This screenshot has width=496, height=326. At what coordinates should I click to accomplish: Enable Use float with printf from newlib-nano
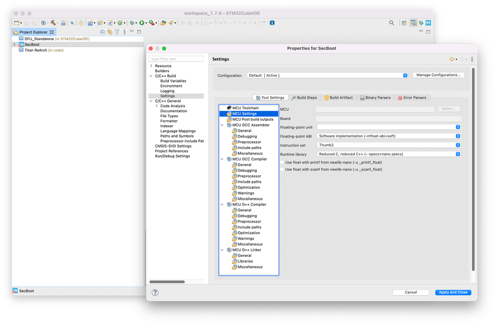tap(282, 163)
